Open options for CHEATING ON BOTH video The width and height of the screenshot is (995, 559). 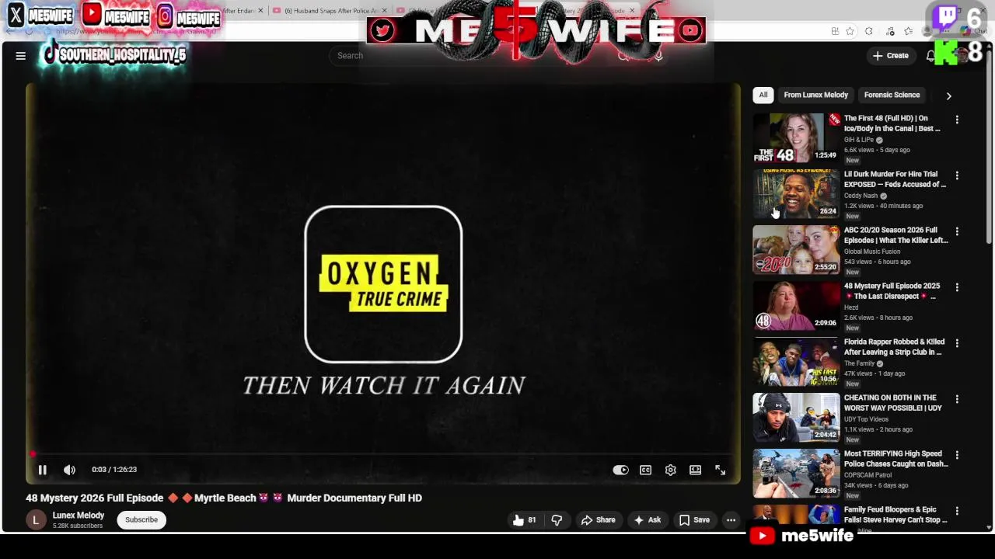point(957,399)
